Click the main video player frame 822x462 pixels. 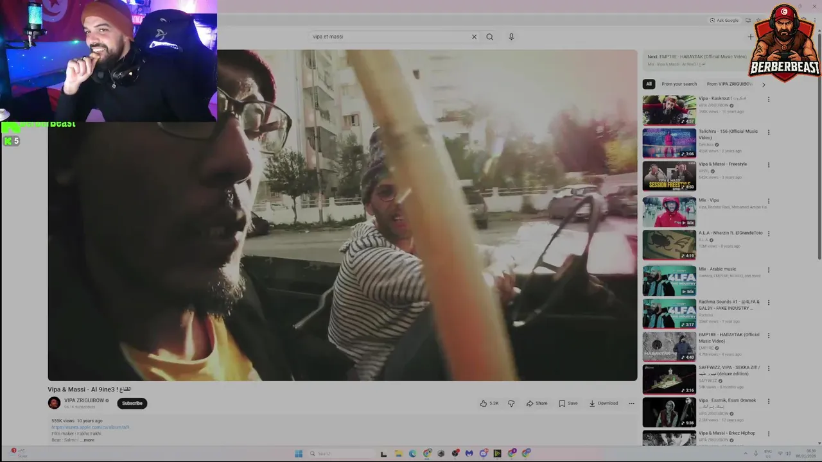[342, 215]
